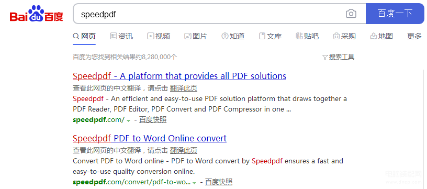Click snippet text 'easy-to-use quality conversion online.'
427x189 pixels.
(x=134, y=172)
